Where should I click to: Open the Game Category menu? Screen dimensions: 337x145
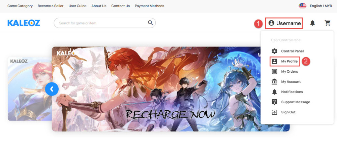(x=20, y=6)
